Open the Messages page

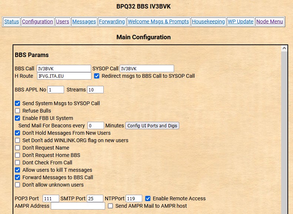(84, 21)
